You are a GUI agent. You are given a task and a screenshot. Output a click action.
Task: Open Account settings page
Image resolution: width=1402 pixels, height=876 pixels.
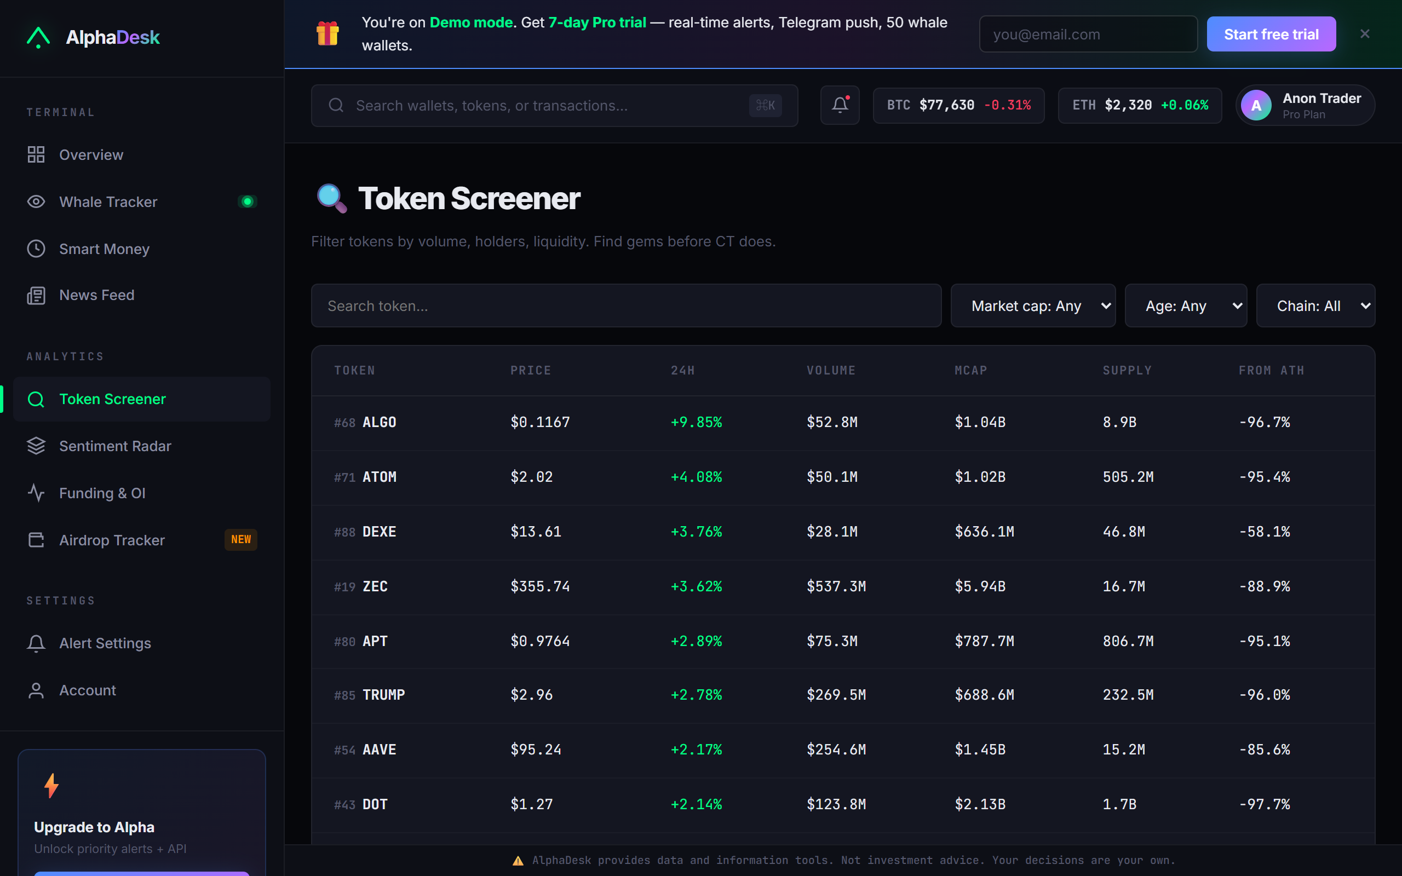click(142, 690)
